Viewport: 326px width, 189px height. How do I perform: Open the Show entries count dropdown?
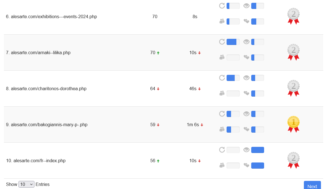point(26,184)
